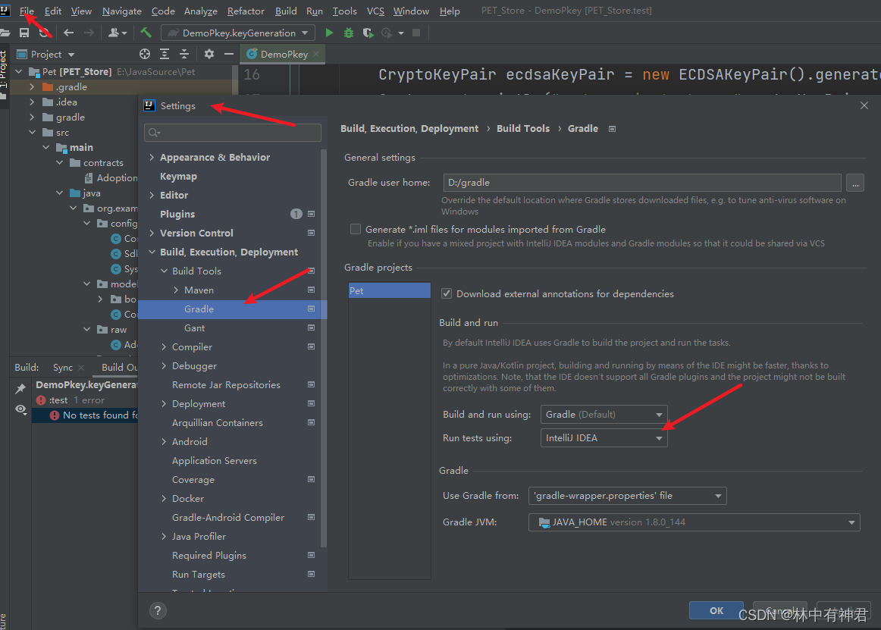Select Gant under Build Tools
881x630 pixels.
[194, 328]
